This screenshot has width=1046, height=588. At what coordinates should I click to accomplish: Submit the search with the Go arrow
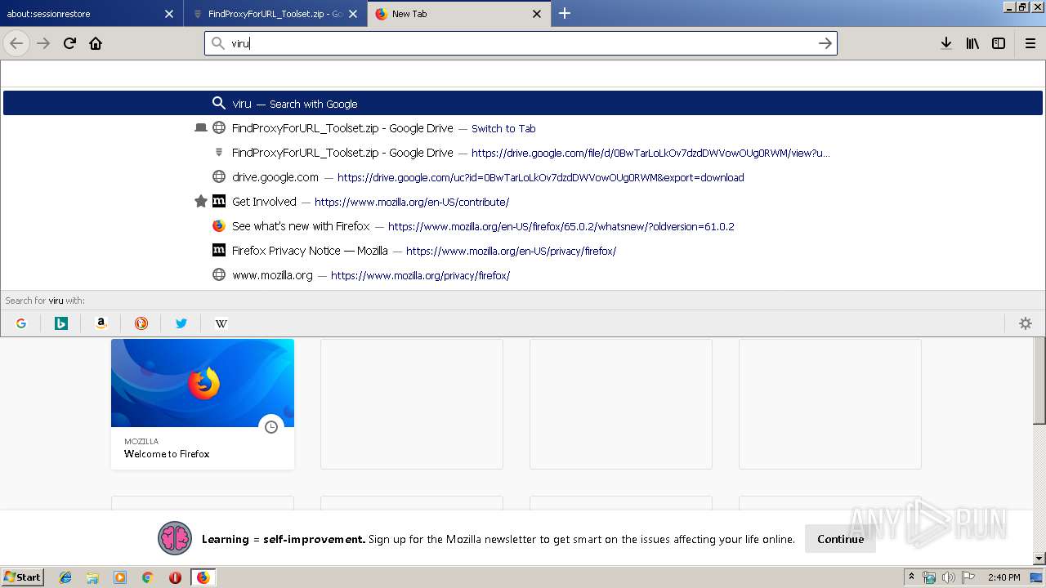[x=825, y=43]
